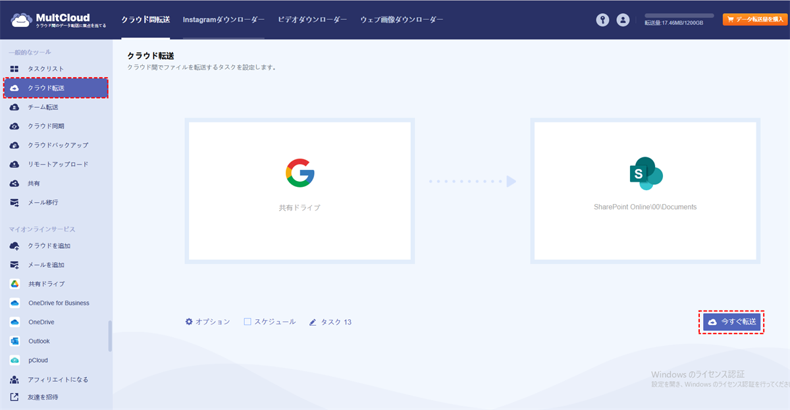This screenshot has height=410, width=790.
Task: Click the Add Email icon
Action: 14,265
